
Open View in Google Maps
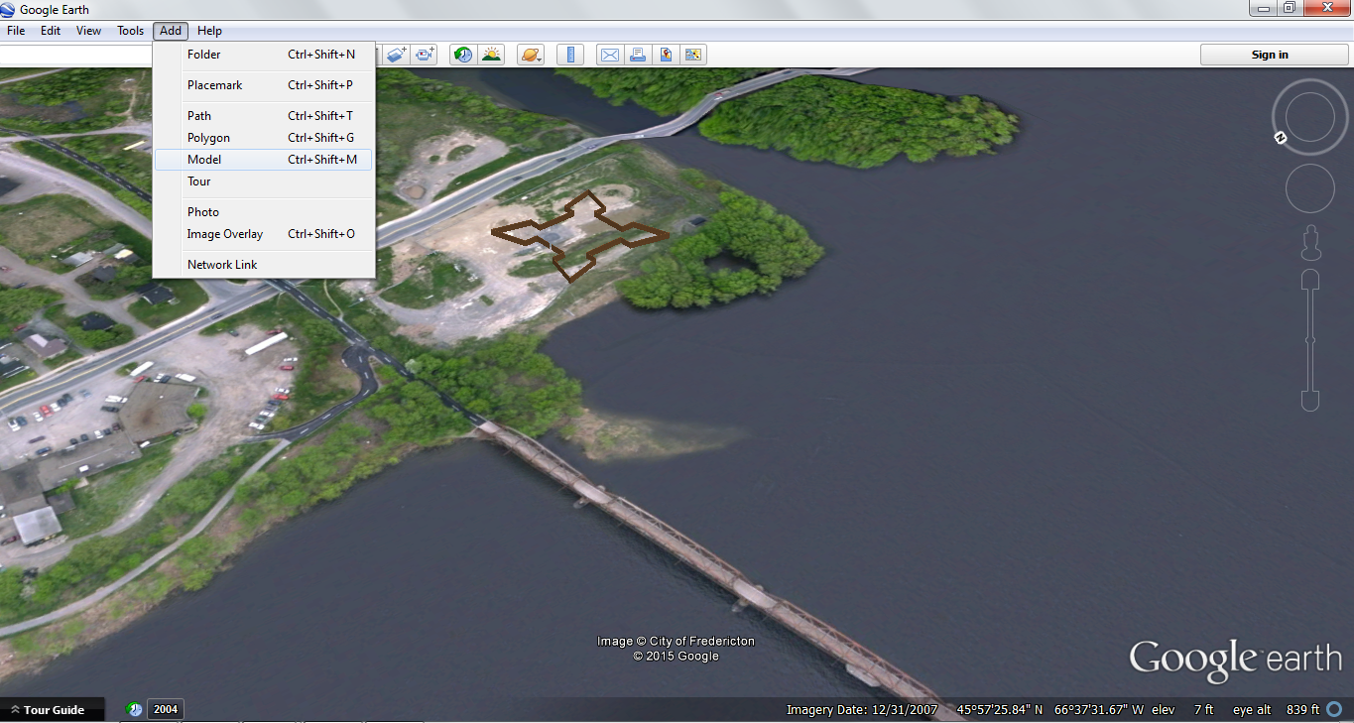pyautogui.click(x=693, y=55)
